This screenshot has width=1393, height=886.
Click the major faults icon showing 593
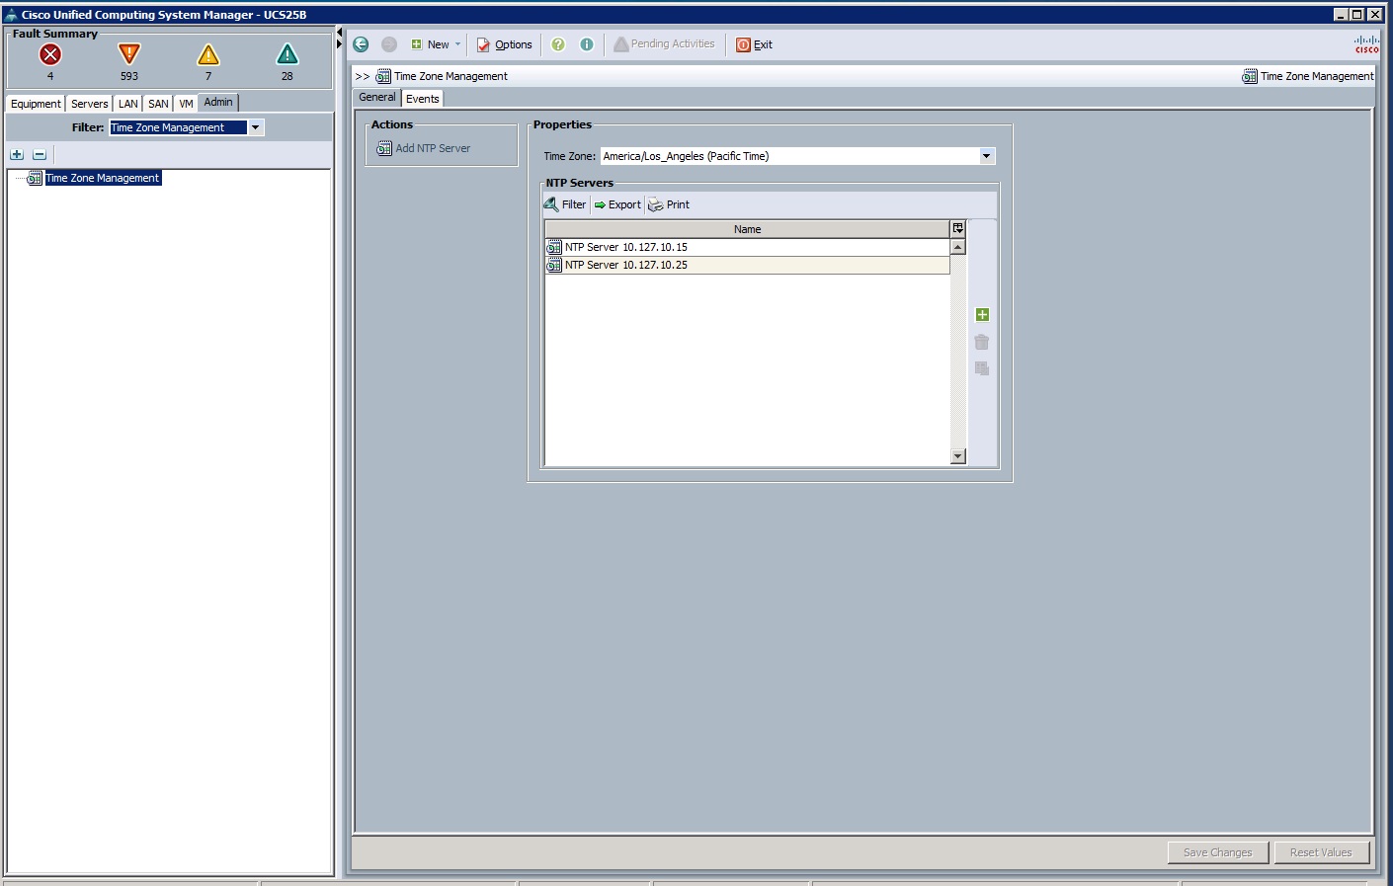click(129, 54)
